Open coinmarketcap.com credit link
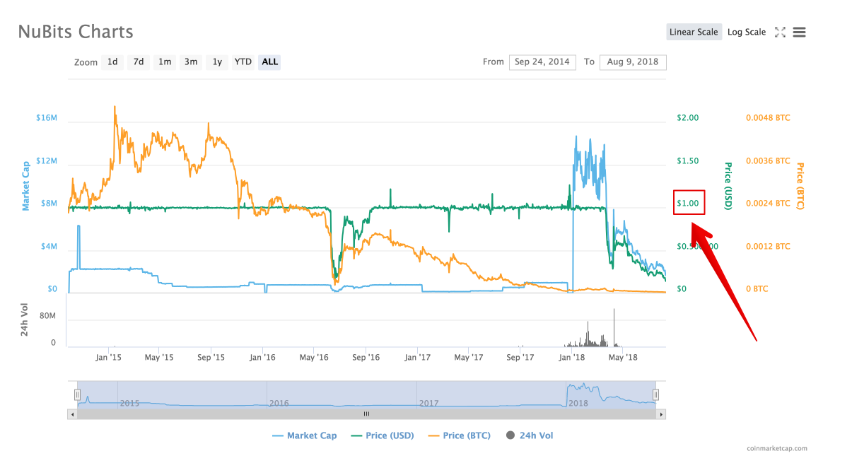This screenshot has width=852, height=463. [x=776, y=448]
